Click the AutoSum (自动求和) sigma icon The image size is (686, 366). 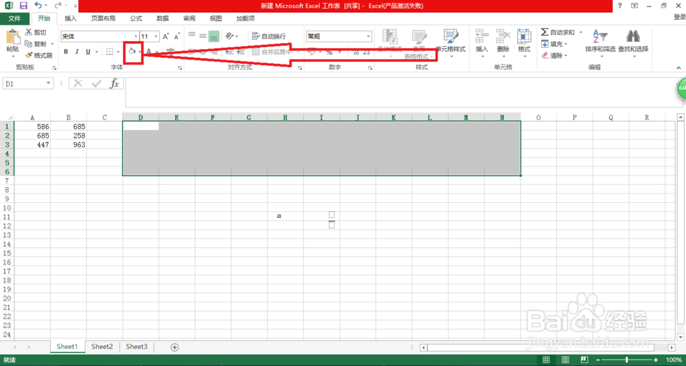pos(545,32)
